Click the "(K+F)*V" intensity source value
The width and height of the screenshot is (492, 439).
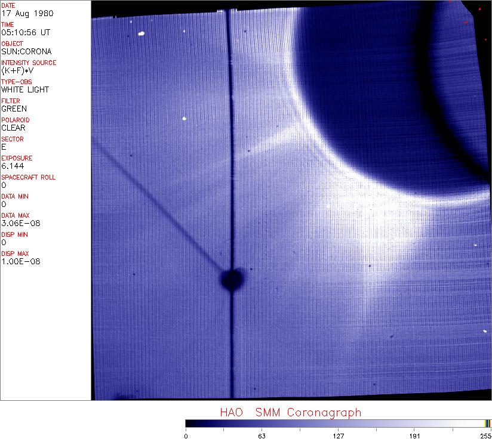19,70
